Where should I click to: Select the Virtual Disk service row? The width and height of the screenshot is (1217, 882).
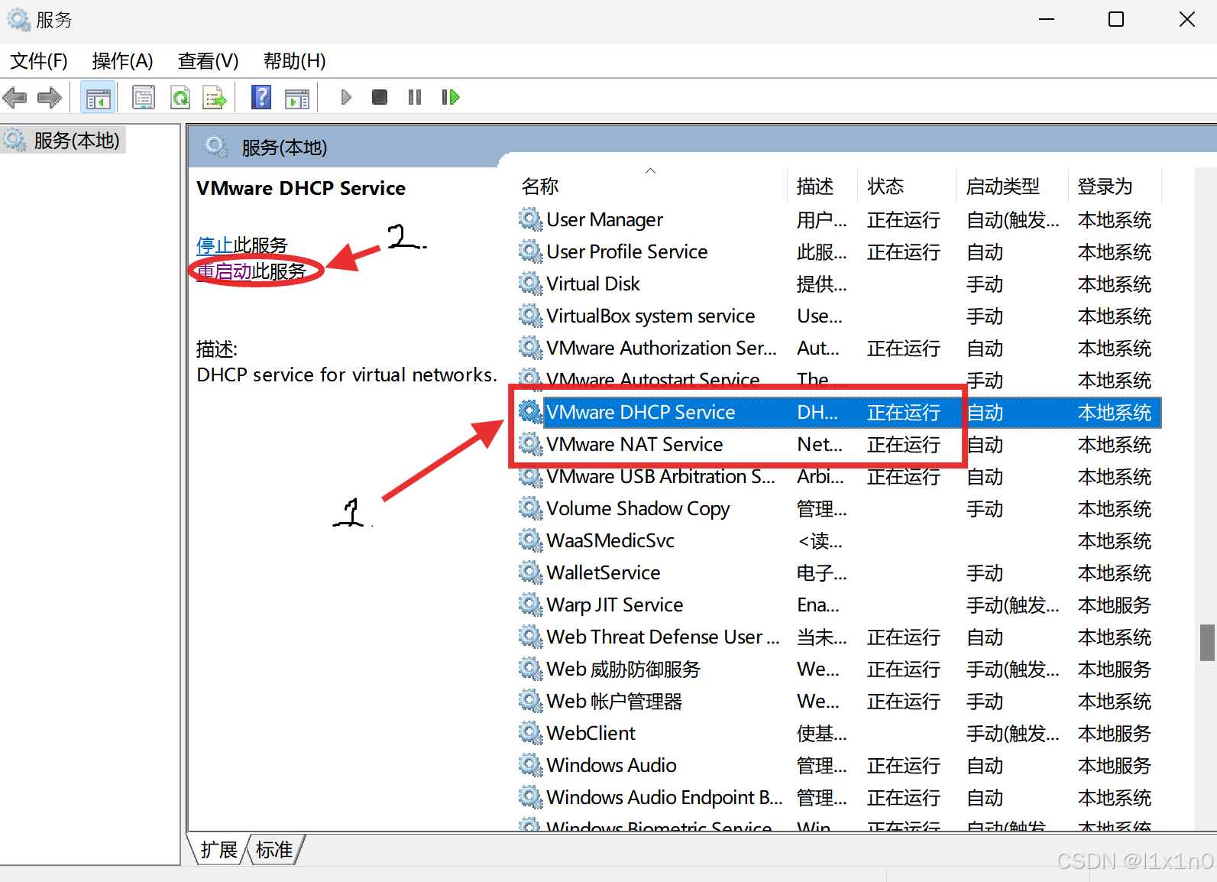(x=839, y=284)
